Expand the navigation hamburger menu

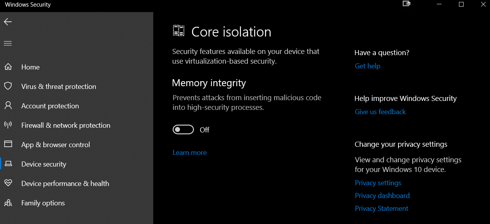7,43
